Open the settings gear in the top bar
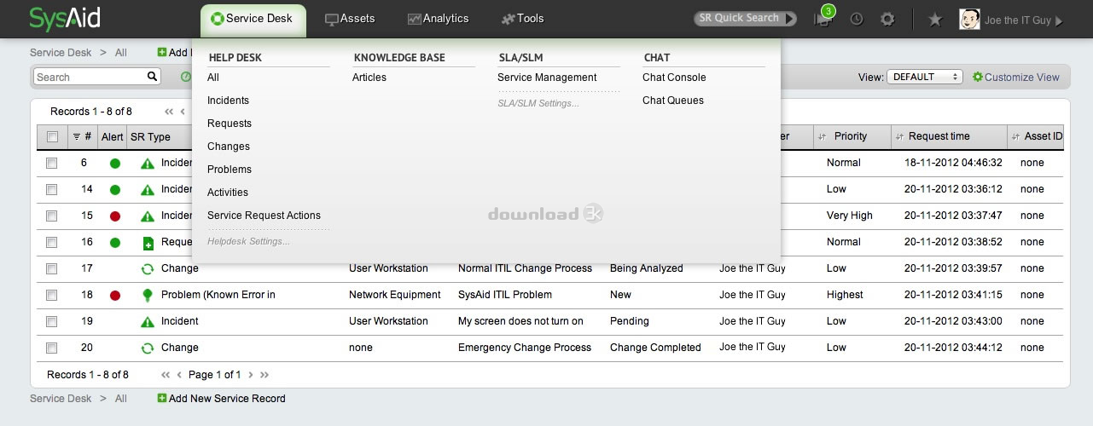This screenshot has width=1093, height=426. (x=887, y=19)
